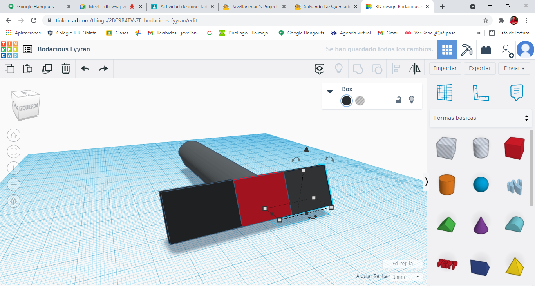Click the Ed. rejilla button
535x286 pixels.
[x=403, y=264]
